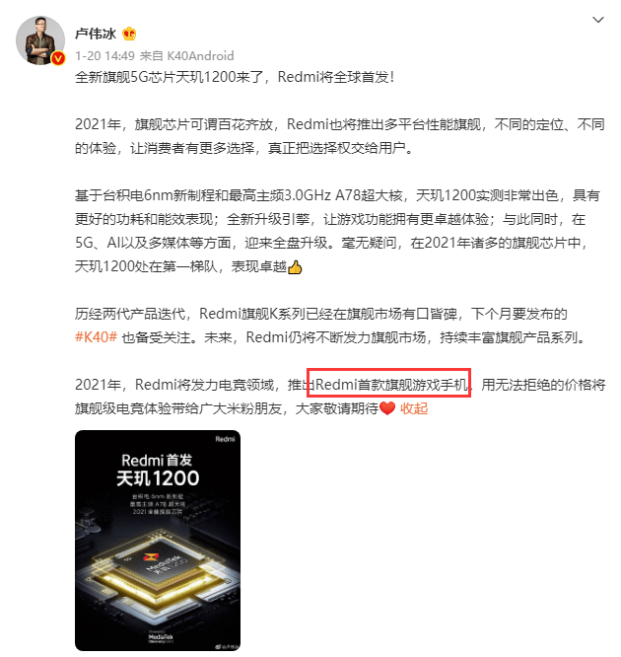Click the K40Android source link

pos(200,55)
